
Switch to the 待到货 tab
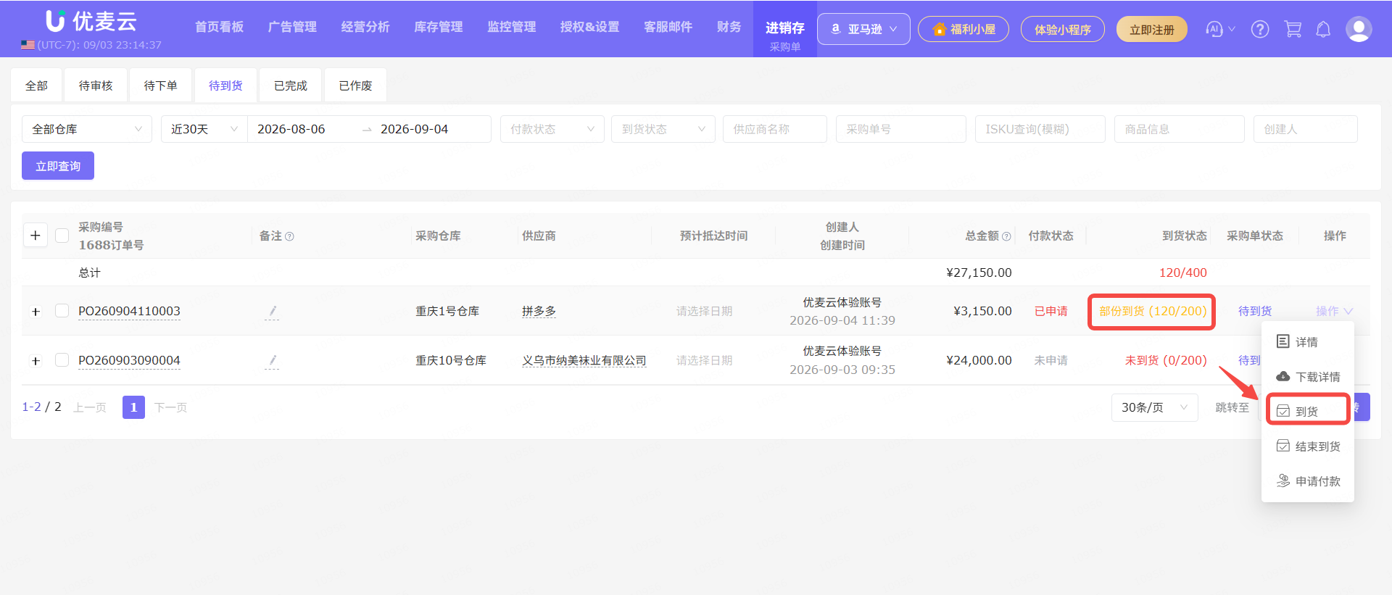225,86
